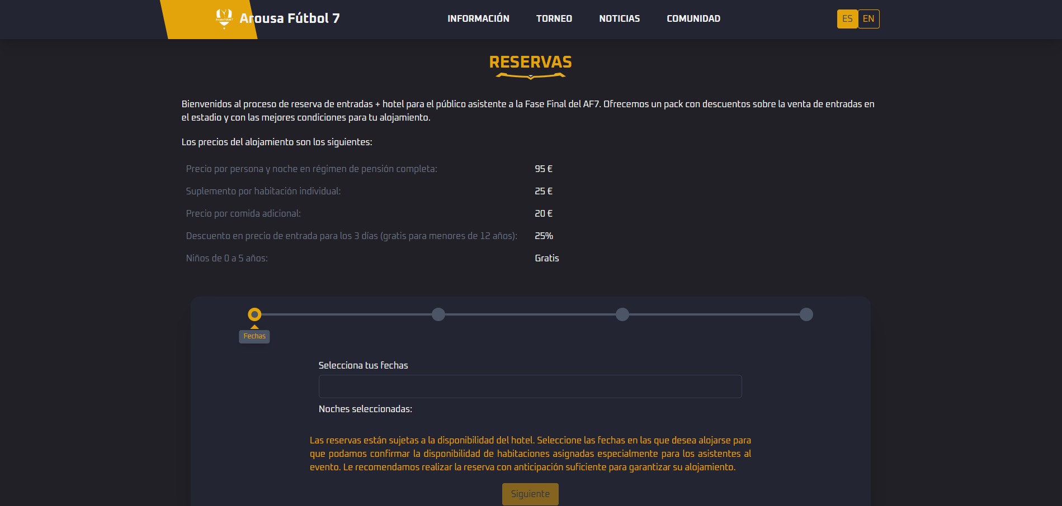Click the pensión completa price label
The height and width of the screenshot is (506, 1062).
311,169
